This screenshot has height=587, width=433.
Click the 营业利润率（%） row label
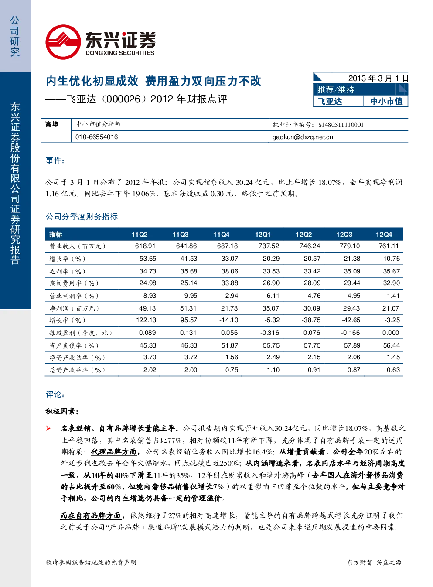pos(74,296)
